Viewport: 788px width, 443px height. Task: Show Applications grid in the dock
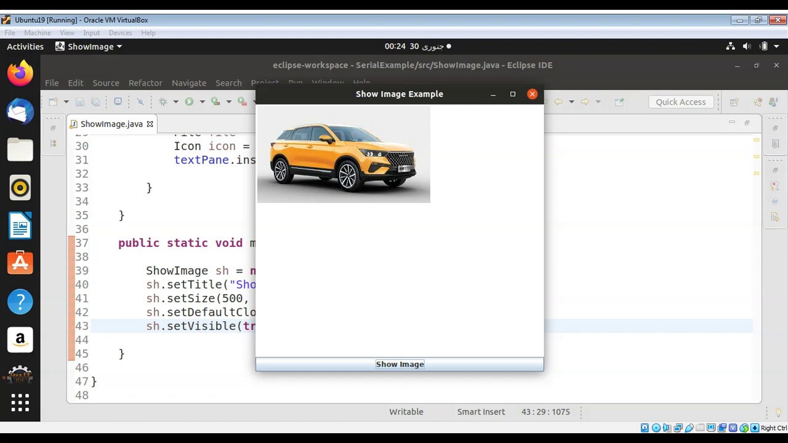(20, 403)
